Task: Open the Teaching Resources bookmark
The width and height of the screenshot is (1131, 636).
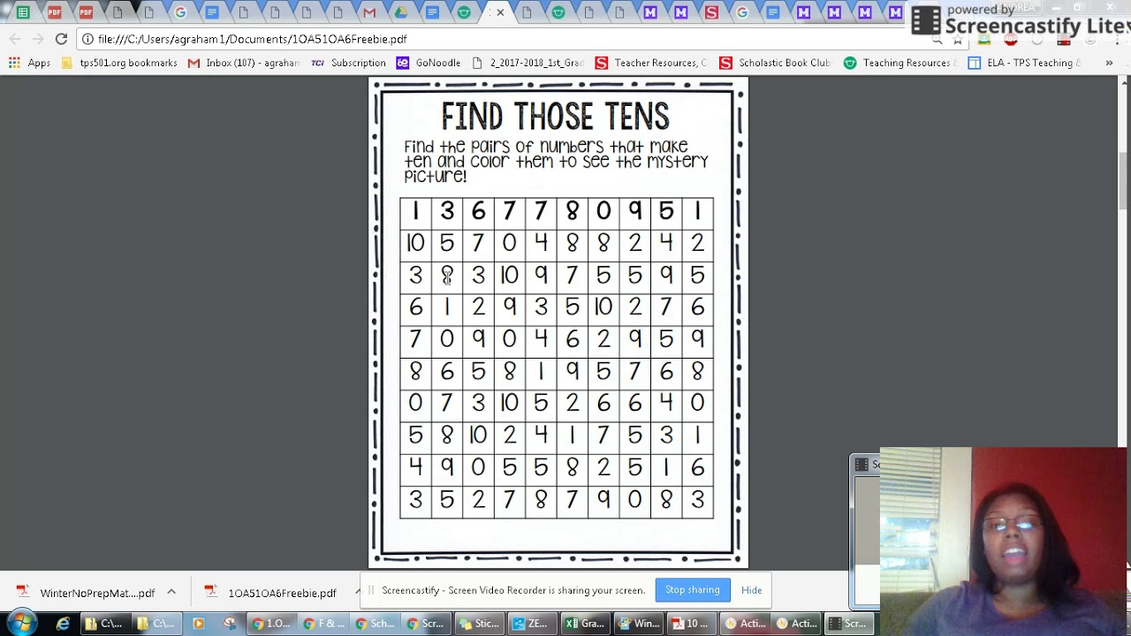Action: [899, 63]
